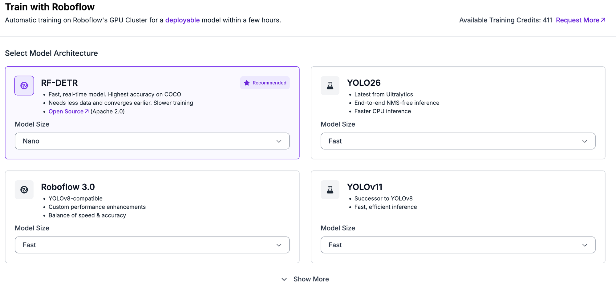Click the YOLOv11 flask icon

click(330, 190)
